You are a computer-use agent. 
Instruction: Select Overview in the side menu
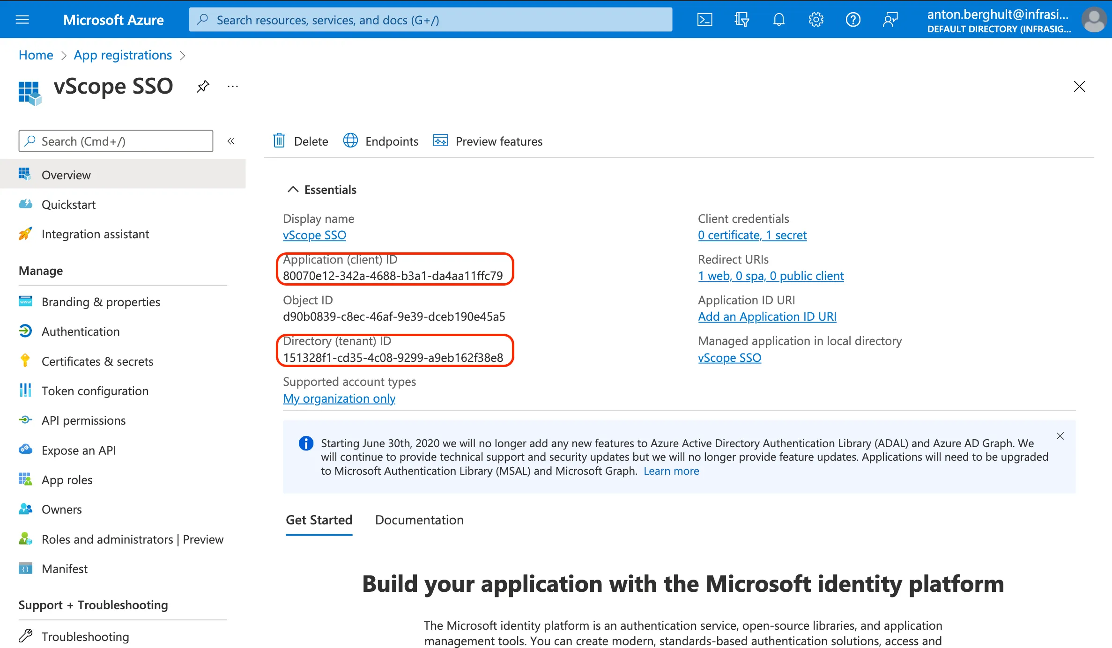[123, 175]
